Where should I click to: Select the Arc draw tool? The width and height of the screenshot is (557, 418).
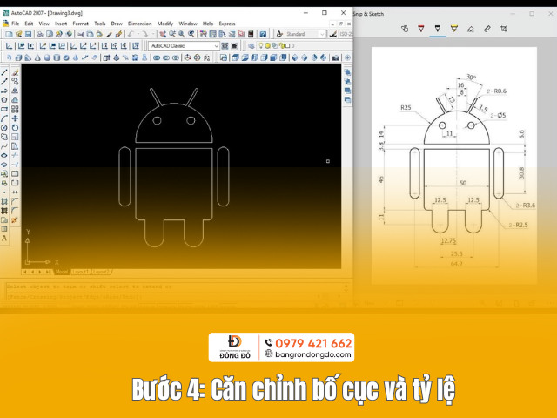4,118
